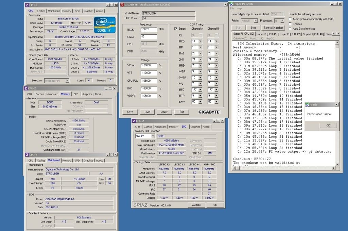Click OK in the PI calculation dialog
Screen dimensions: 348x231
(x=328, y=125)
